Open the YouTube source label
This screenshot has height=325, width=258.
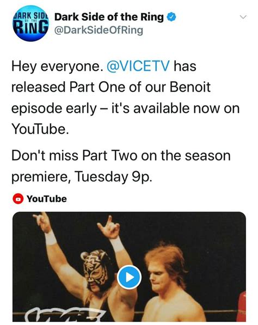tap(47, 199)
